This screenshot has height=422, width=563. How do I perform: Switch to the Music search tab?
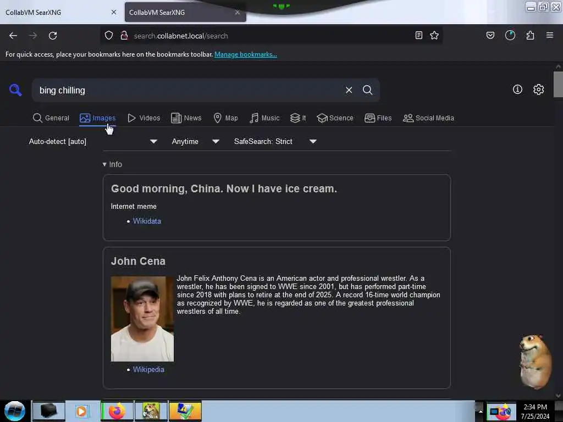coord(264,118)
